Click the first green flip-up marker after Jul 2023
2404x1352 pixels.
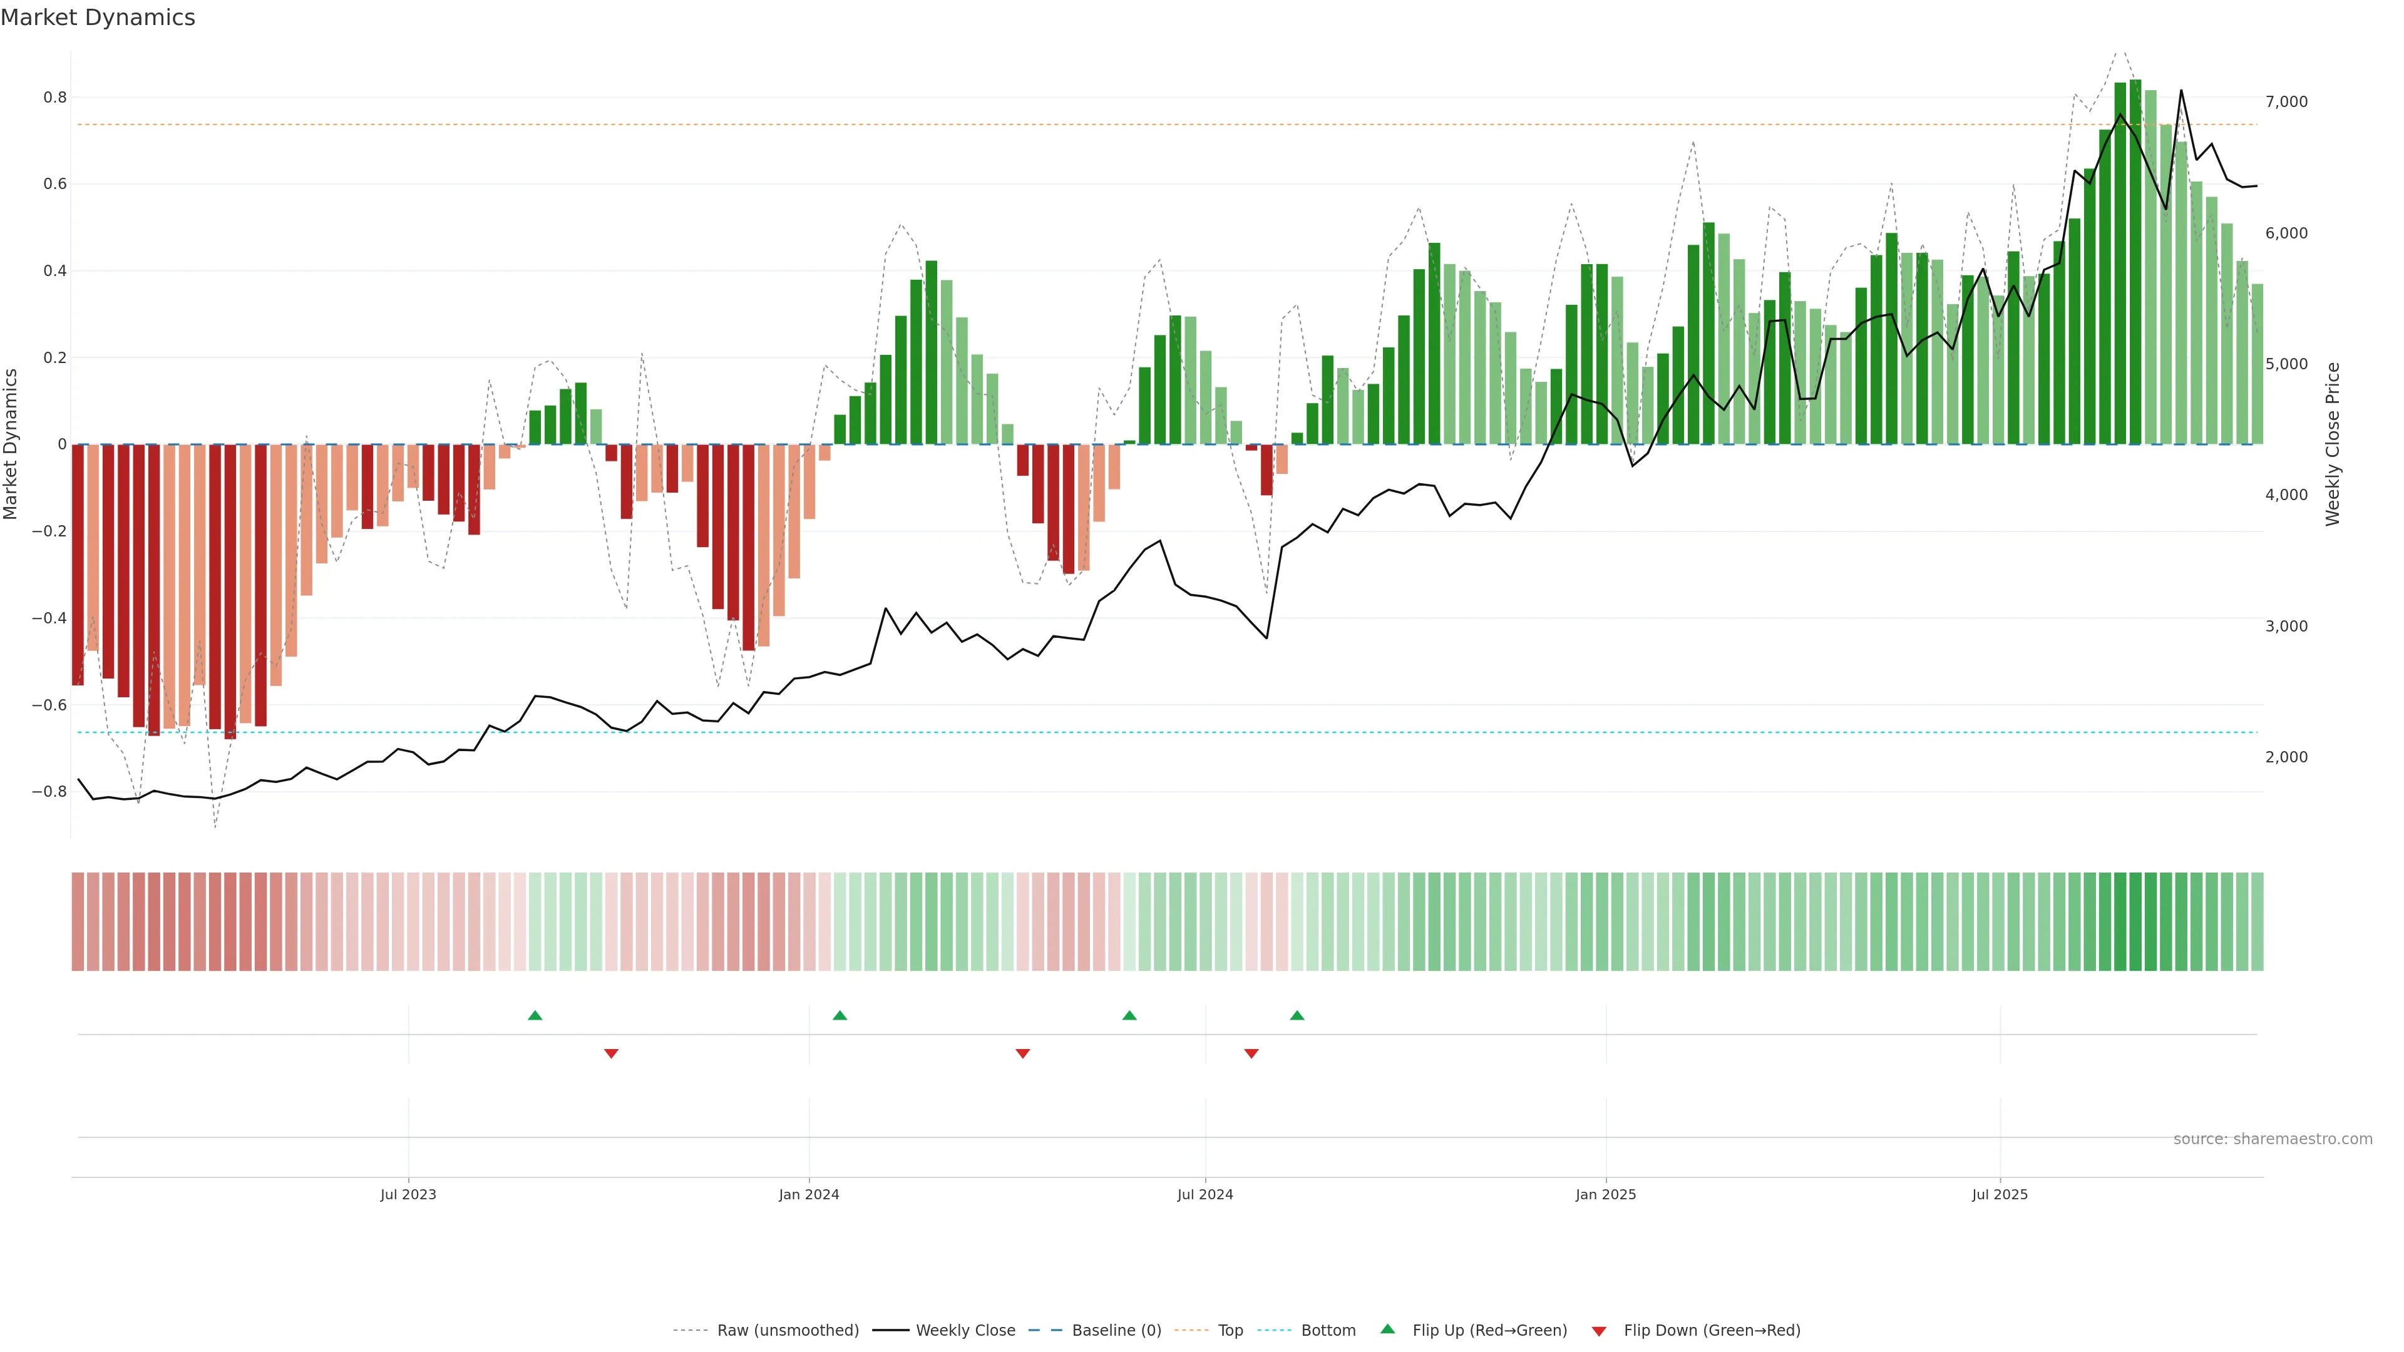click(x=535, y=1015)
